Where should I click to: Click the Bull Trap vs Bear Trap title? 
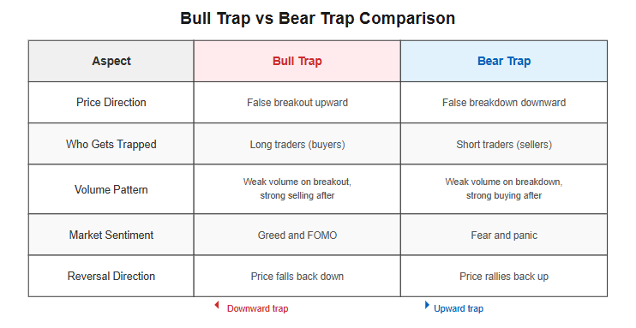tap(318, 19)
